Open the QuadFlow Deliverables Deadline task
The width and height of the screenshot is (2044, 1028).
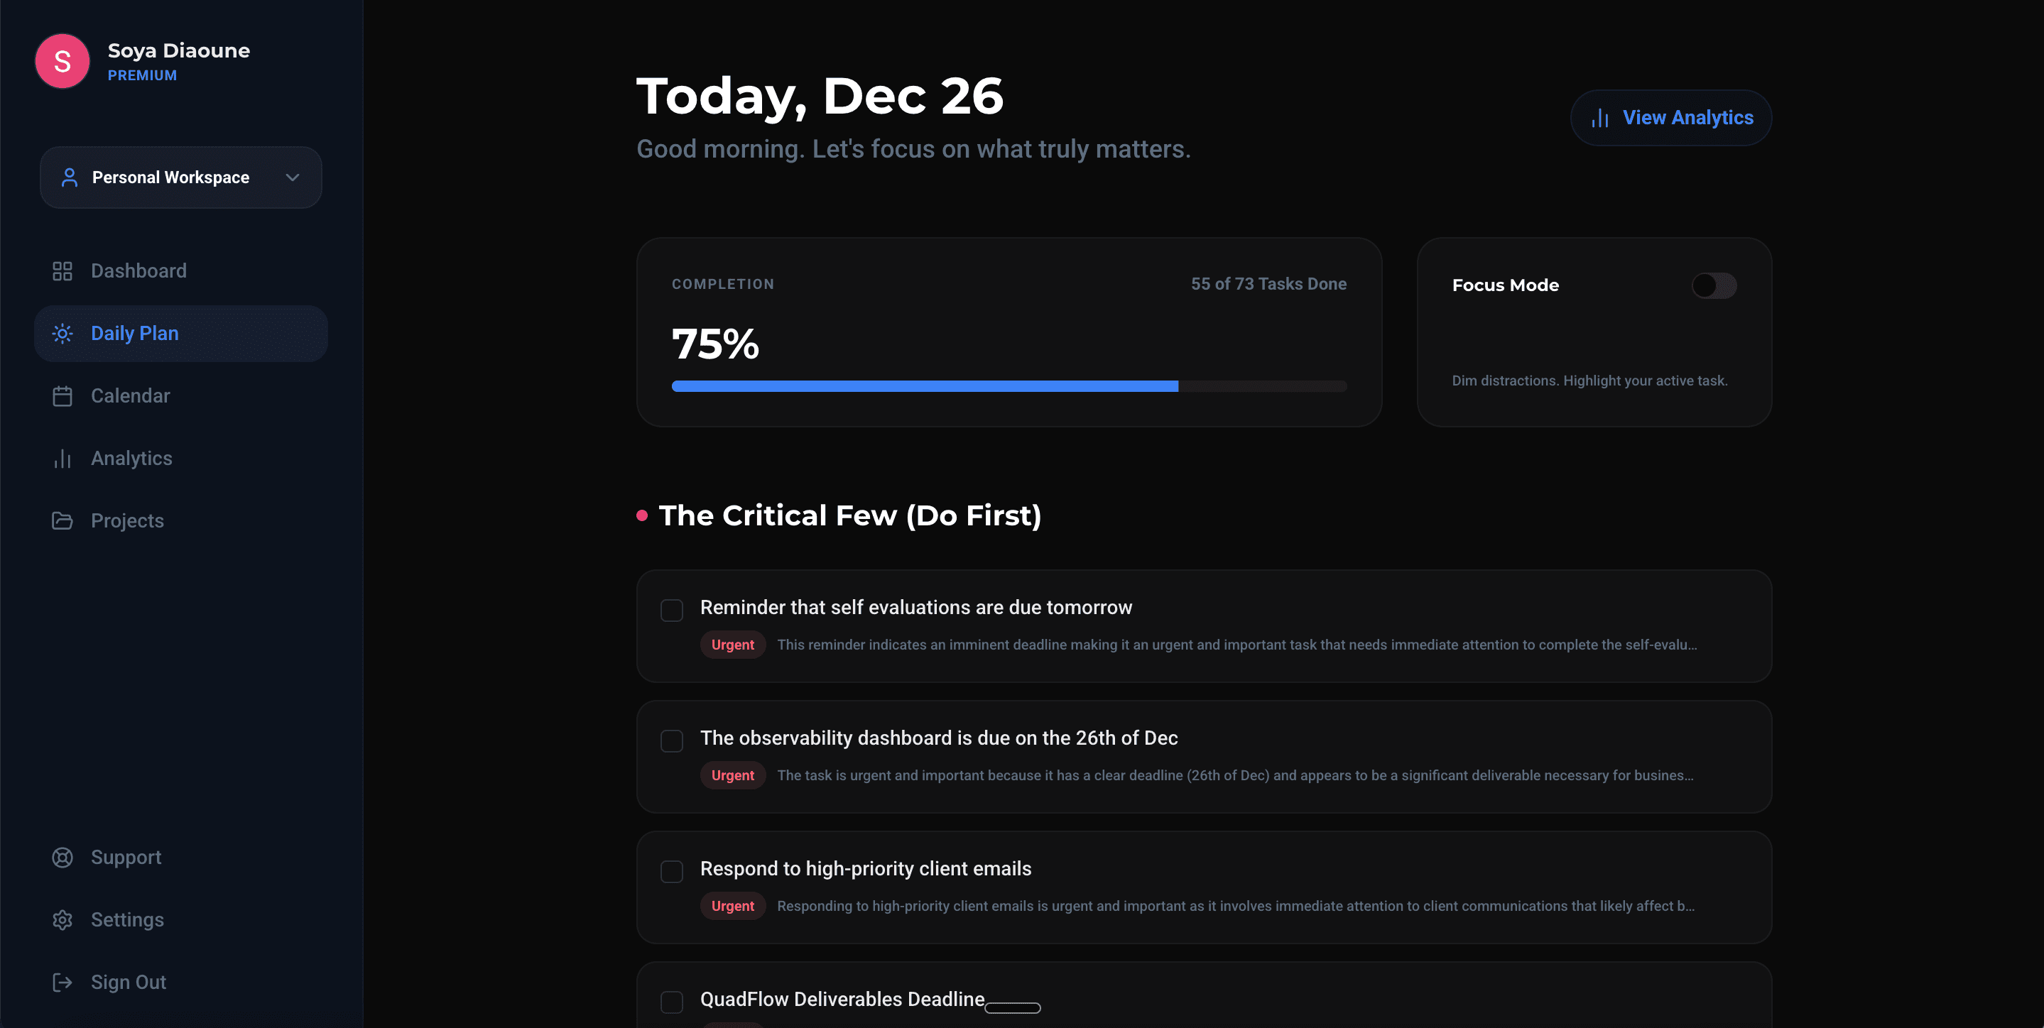(841, 1000)
